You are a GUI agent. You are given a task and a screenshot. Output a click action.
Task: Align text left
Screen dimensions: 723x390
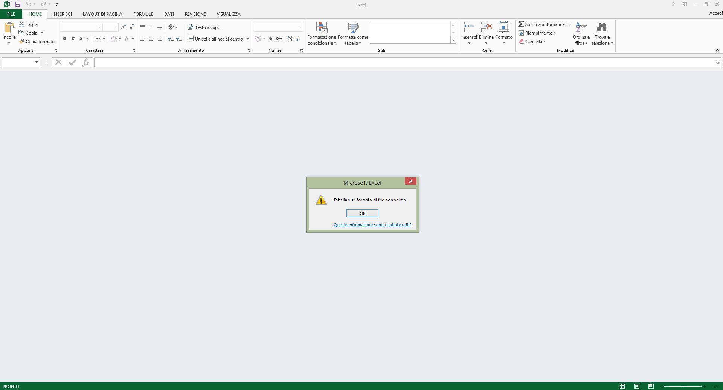coord(143,39)
